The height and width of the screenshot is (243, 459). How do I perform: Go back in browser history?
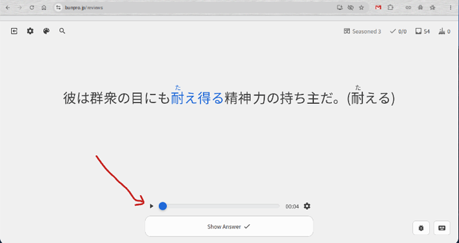(8, 7)
